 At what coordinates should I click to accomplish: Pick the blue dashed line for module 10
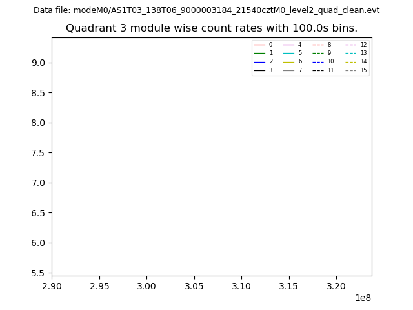click(x=318, y=61)
